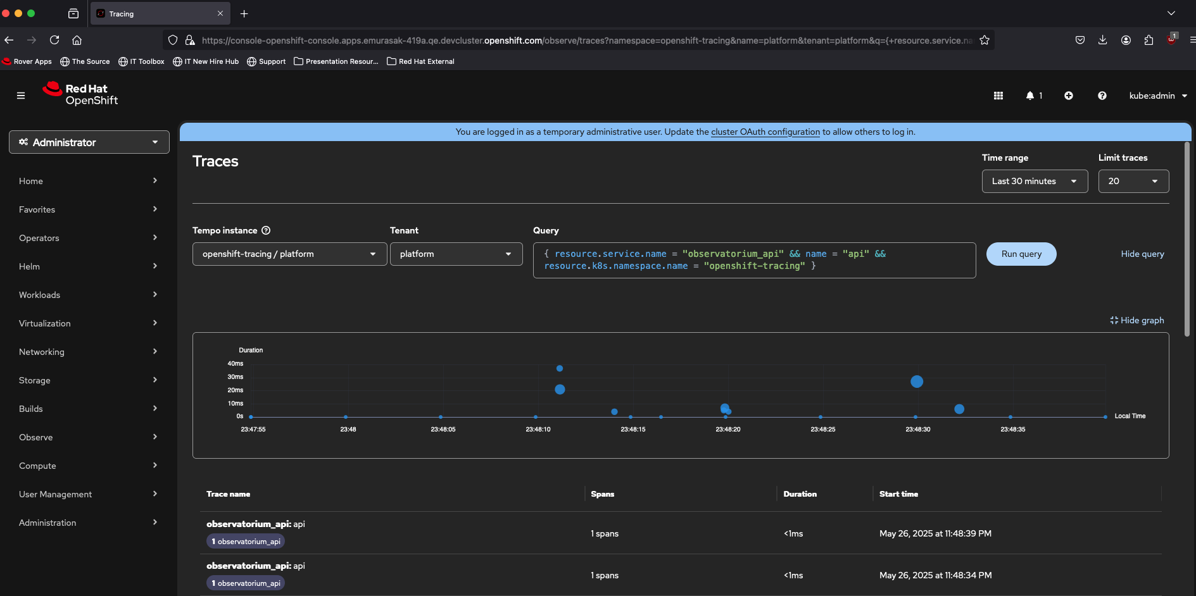
Task: Hide the query editor
Action: pos(1142,254)
